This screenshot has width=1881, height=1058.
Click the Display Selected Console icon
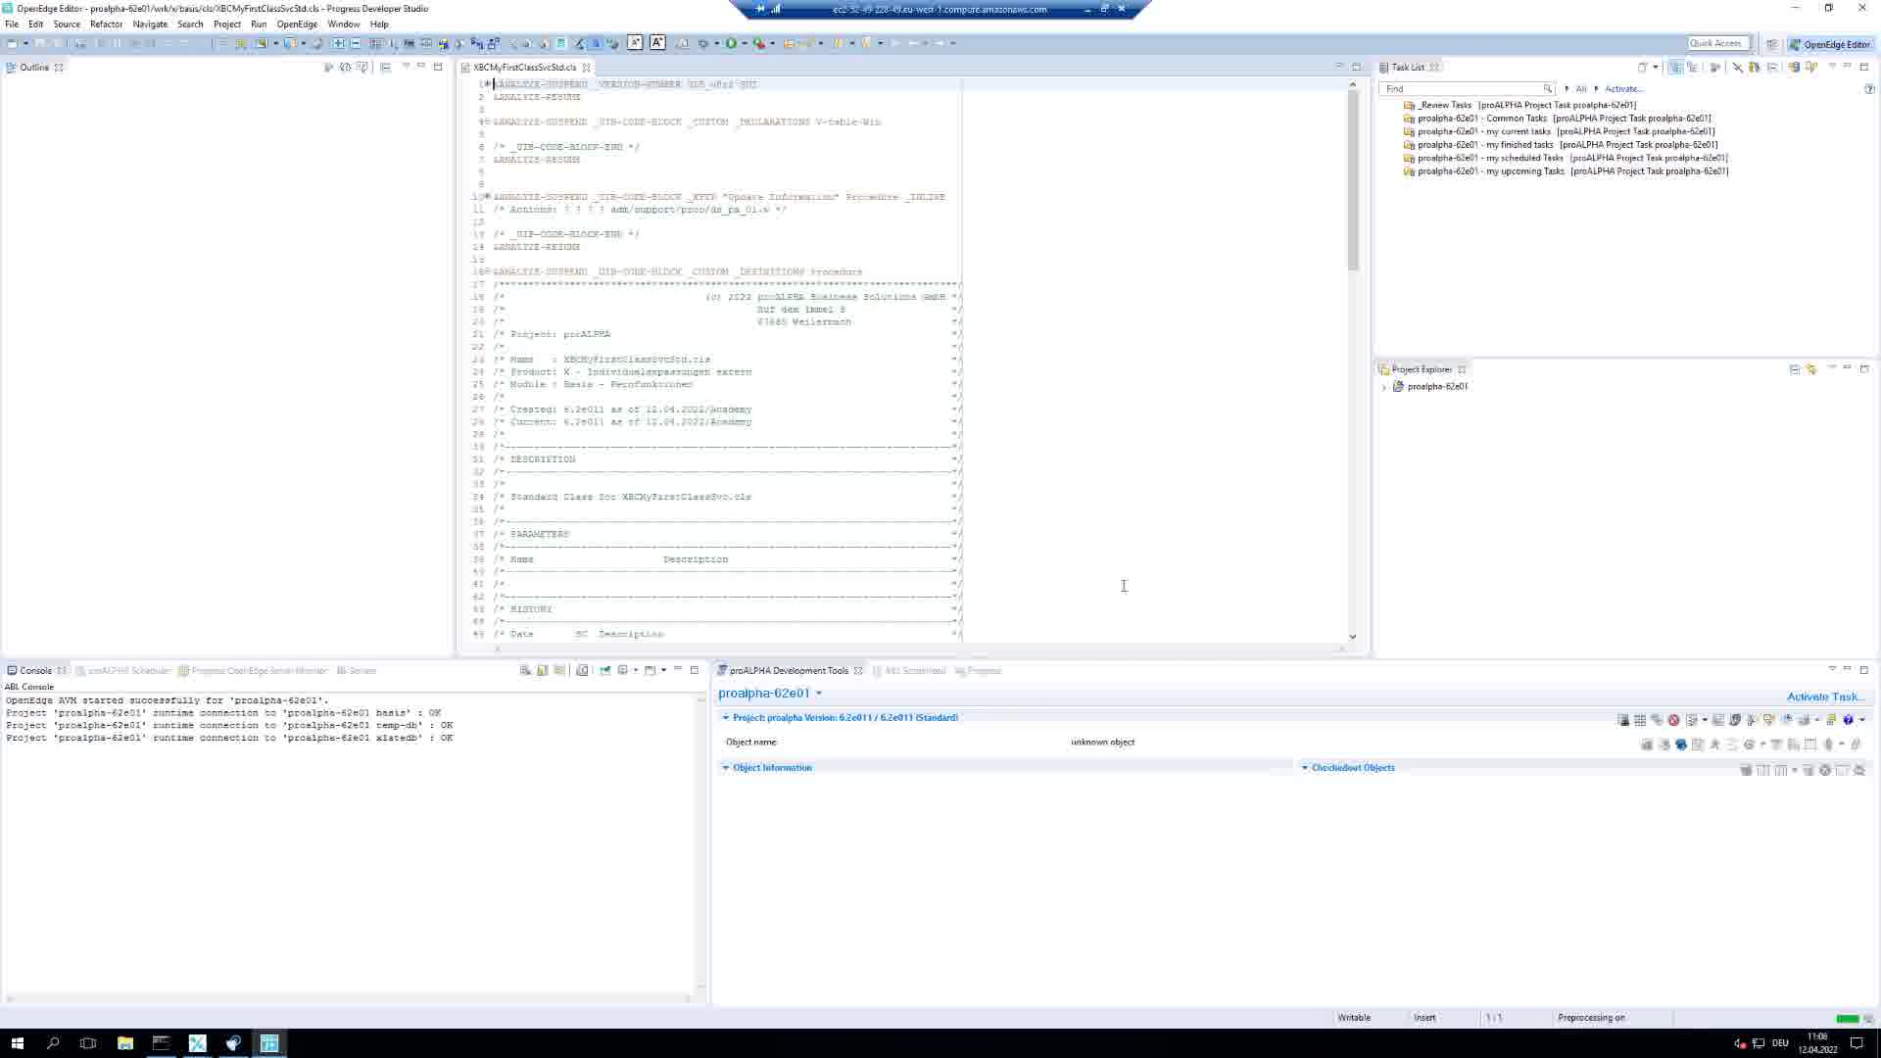pyautogui.click(x=622, y=670)
